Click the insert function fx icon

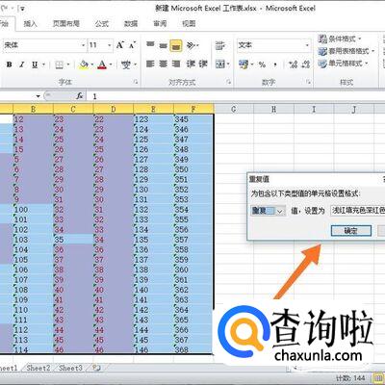click(80, 96)
